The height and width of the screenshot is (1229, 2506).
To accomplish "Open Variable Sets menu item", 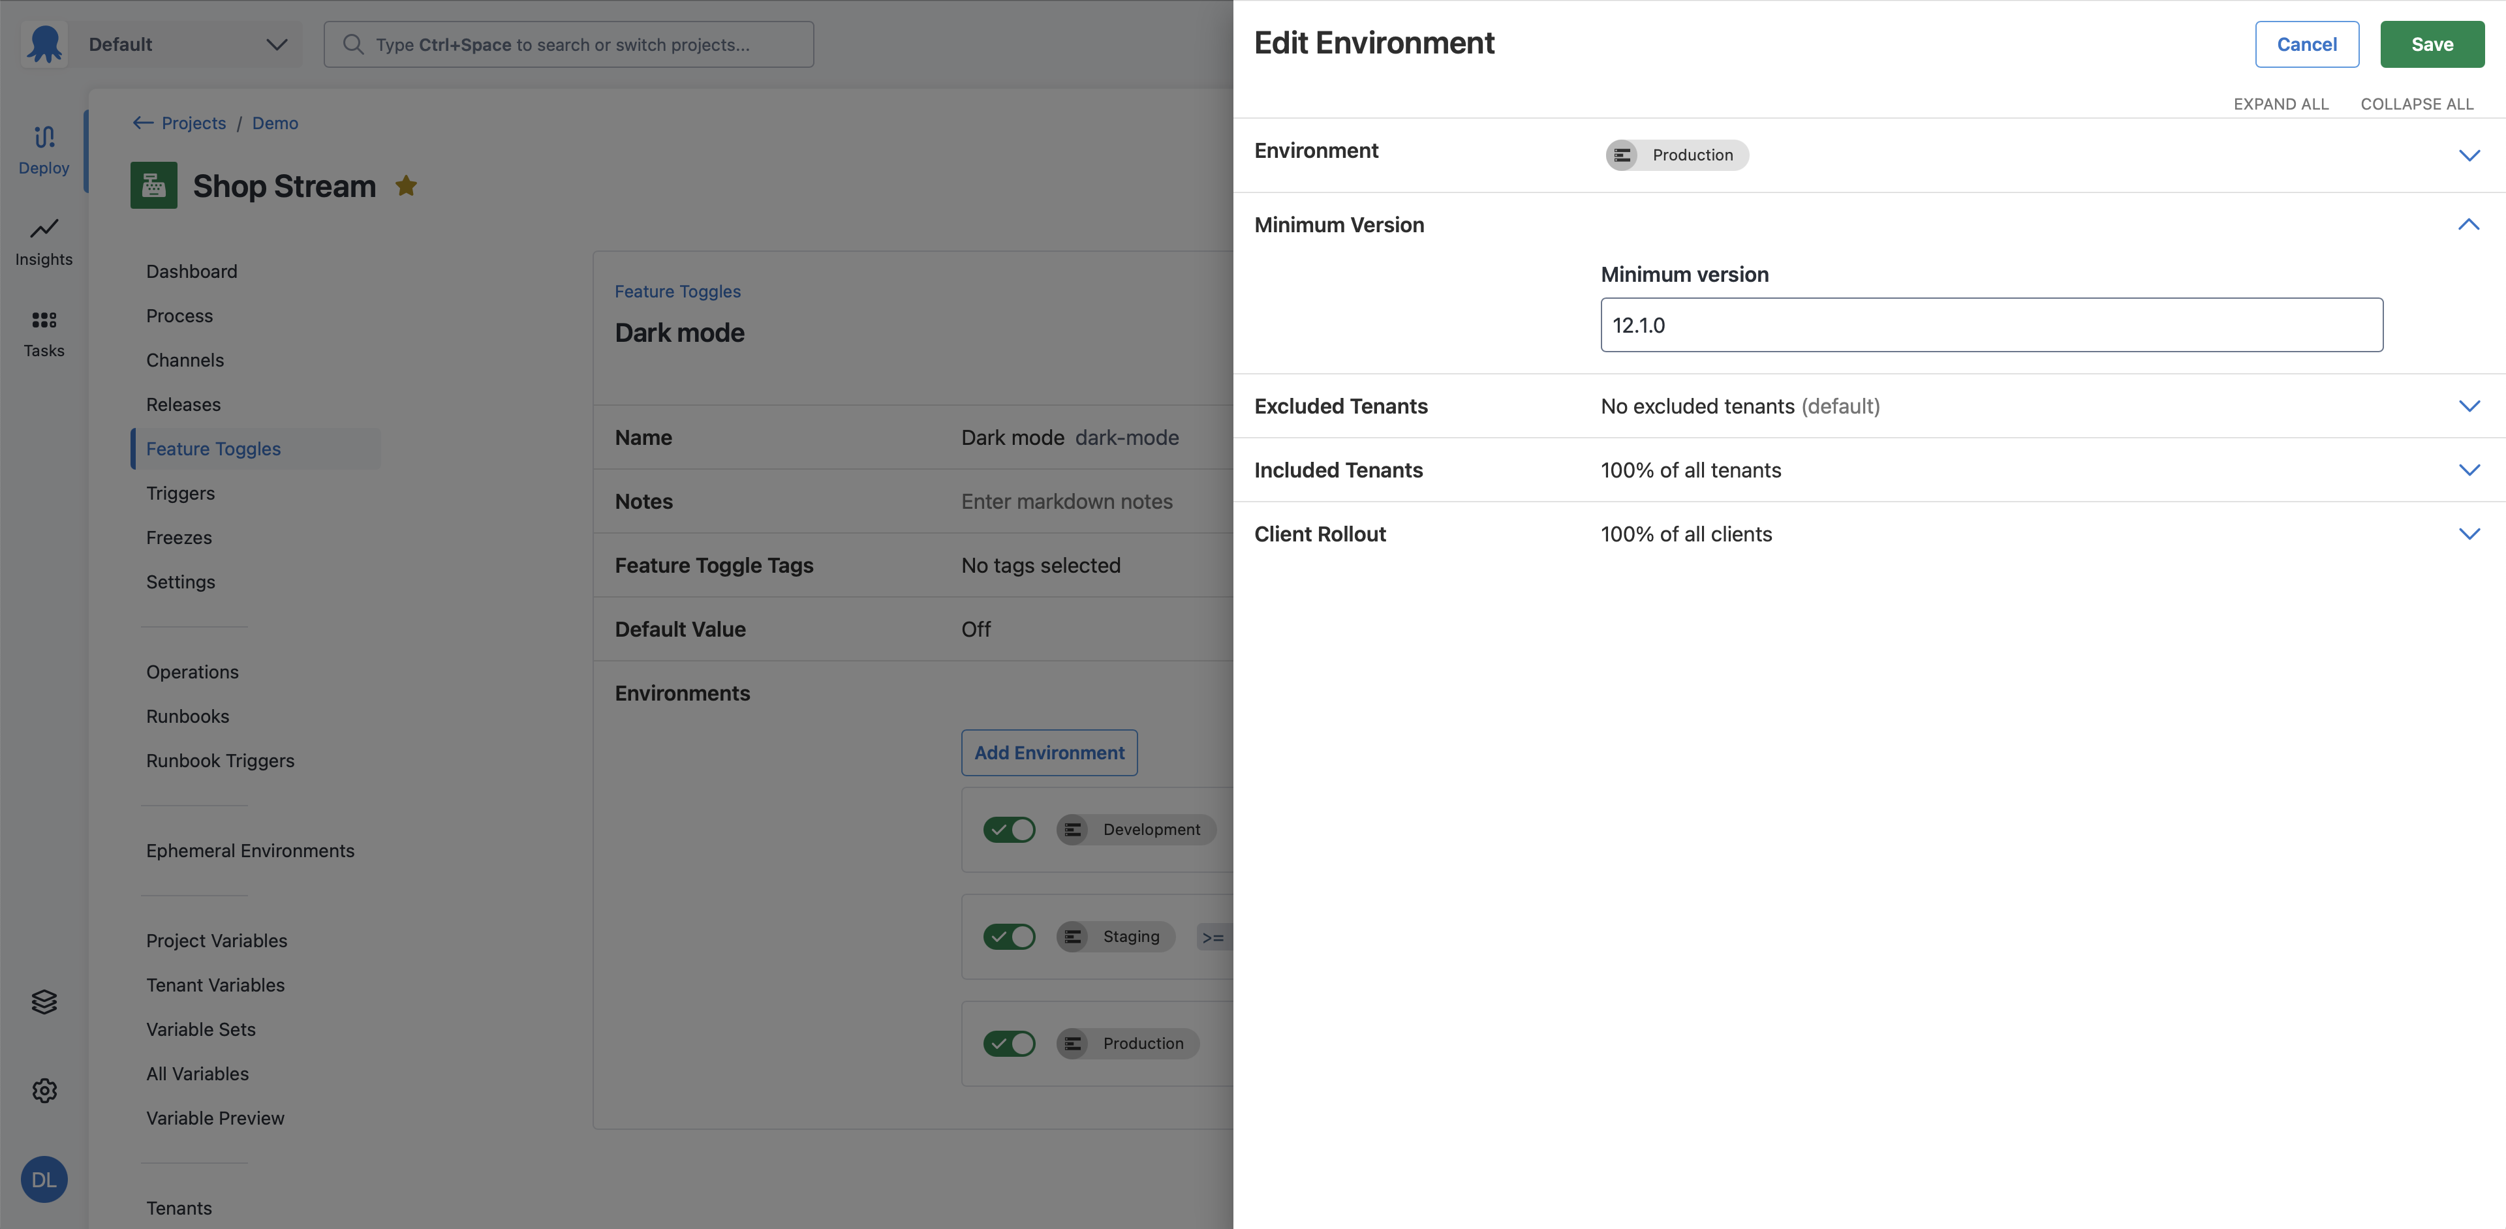I will coord(200,1029).
